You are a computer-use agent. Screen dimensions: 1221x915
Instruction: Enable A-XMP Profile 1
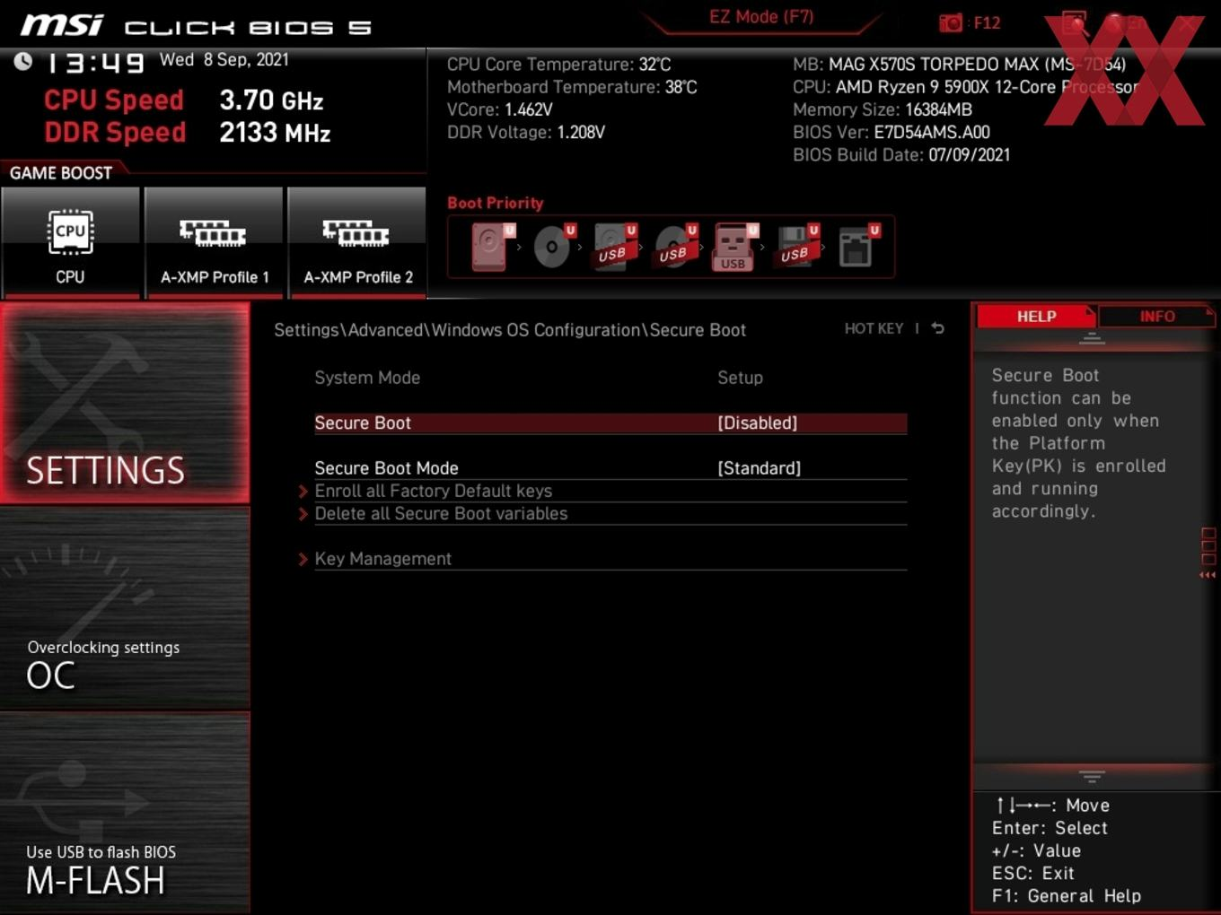click(x=214, y=242)
